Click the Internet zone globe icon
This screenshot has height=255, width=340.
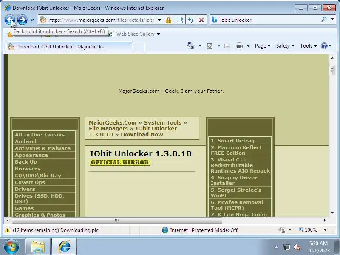(165, 230)
